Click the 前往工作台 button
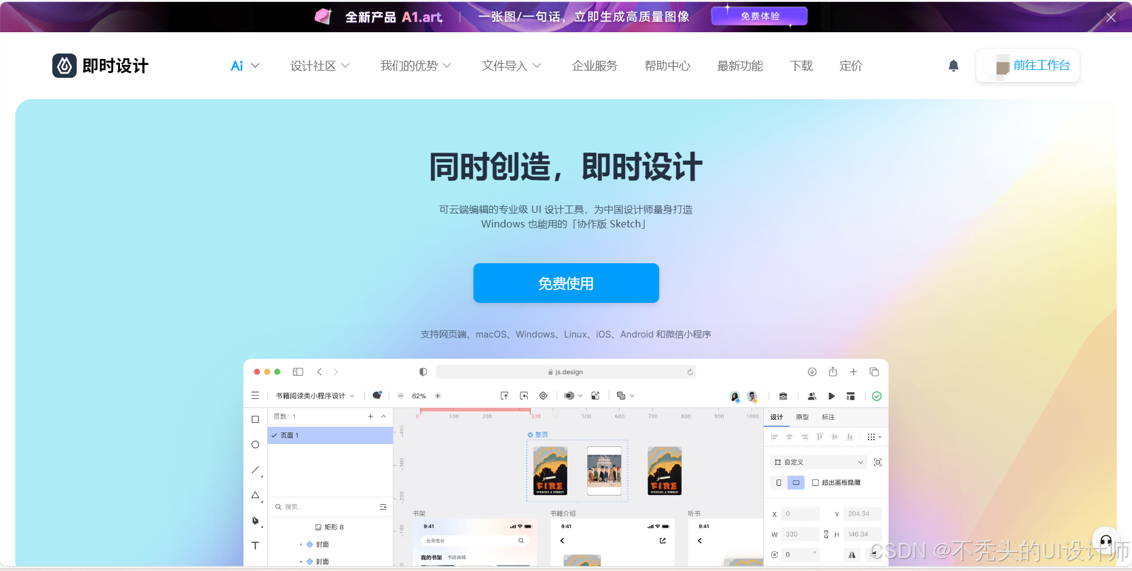The image size is (1132, 571). pyautogui.click(x=1028, y=66)
